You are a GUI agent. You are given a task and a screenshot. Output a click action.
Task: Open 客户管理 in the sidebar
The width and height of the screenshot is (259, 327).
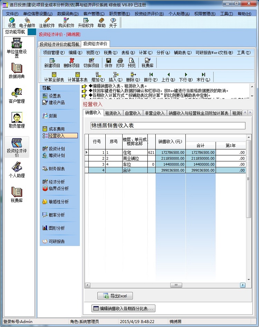click(x=17, y=95)
